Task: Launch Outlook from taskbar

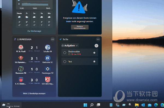Action: [x=143, y=105]
